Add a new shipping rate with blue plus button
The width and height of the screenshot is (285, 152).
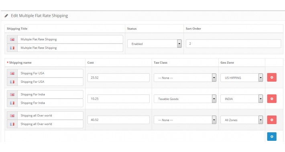[x=272, y=136]
